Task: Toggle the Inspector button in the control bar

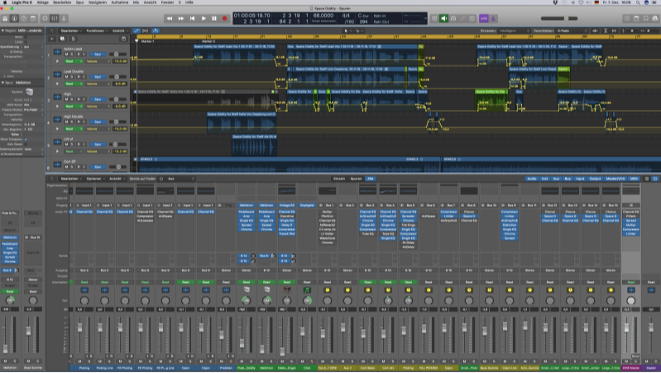Action: [14, 18]
